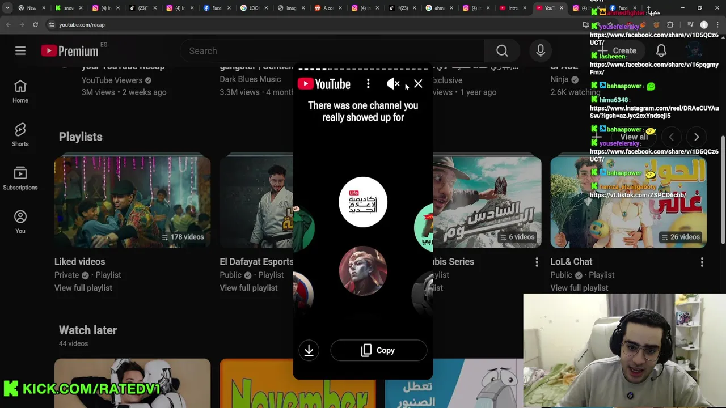Open the browser profile avatar

pyautogui.click(x=704, y=25)
